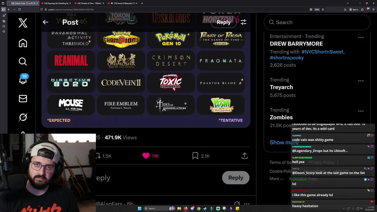This screenshot has width=377, height=212.
Task: Open the X Explore search icon
Action: [23, 61]
